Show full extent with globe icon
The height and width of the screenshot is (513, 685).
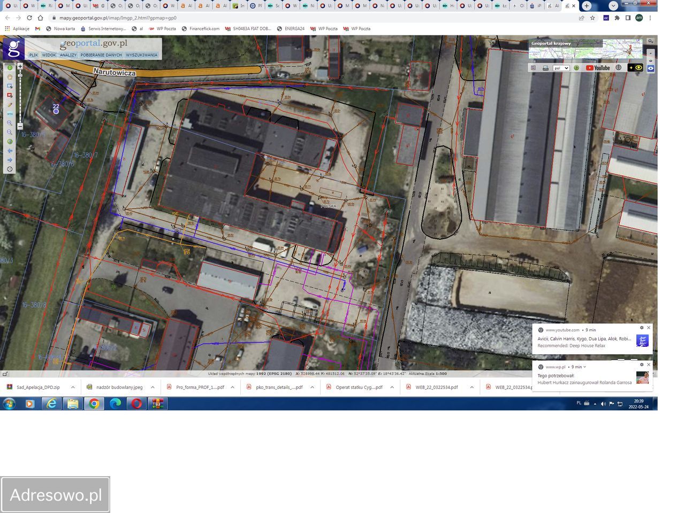(10, 142)
